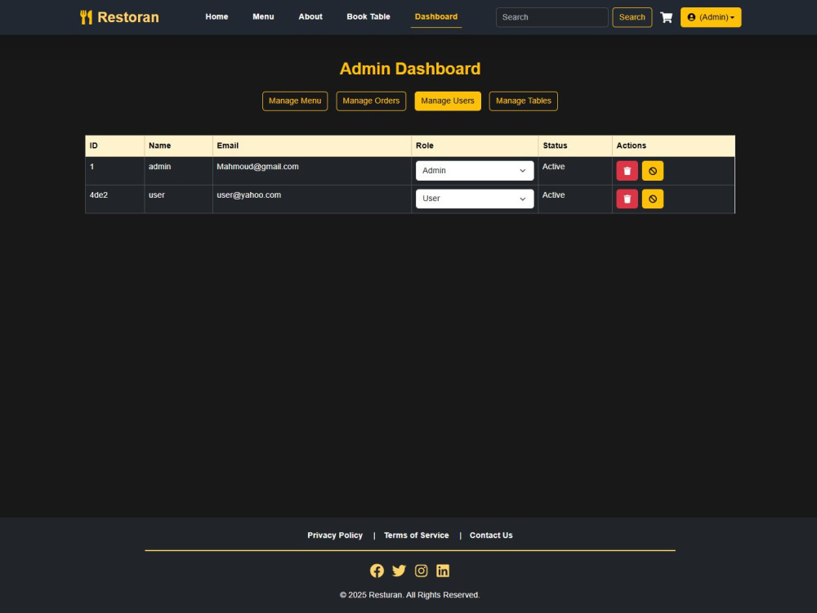The height and width of the screenshot is (613, 817).
Task: Click the Restoran fork-and-knife logo icon
Action: (x=86, y=17)
